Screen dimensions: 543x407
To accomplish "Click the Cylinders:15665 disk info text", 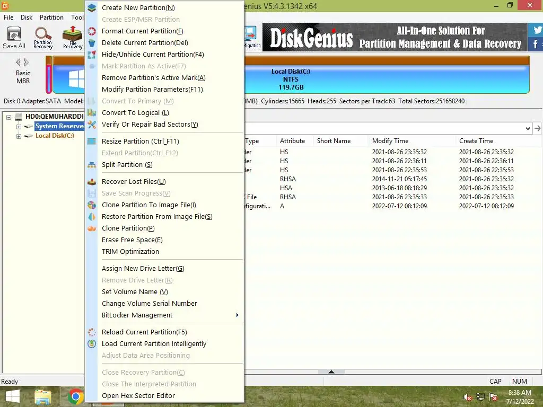I will point(283,101).
